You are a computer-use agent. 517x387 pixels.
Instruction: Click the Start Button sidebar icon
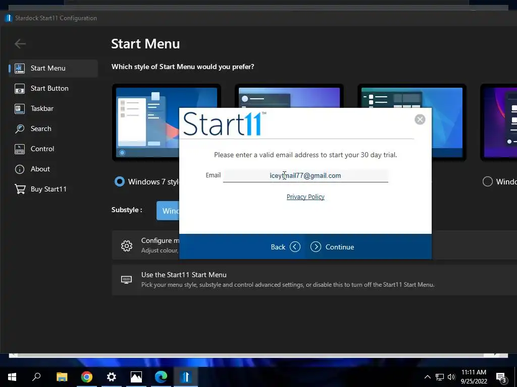(20, 89)
